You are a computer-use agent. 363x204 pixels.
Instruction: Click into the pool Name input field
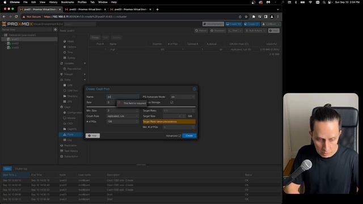pyautogui.click(x=123, y=97)
